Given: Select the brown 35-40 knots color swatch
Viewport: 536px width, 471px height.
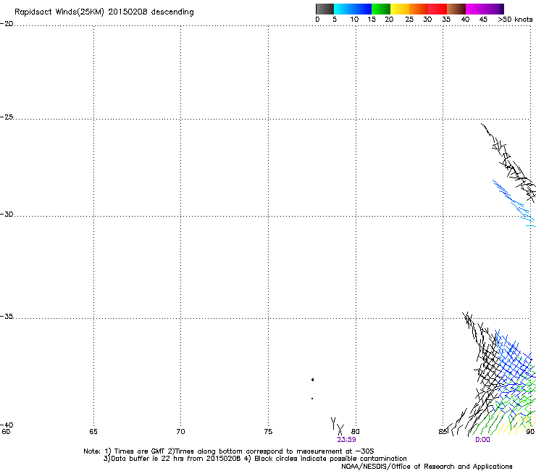Looking at the screenshot, I should (x=456, y=9).
